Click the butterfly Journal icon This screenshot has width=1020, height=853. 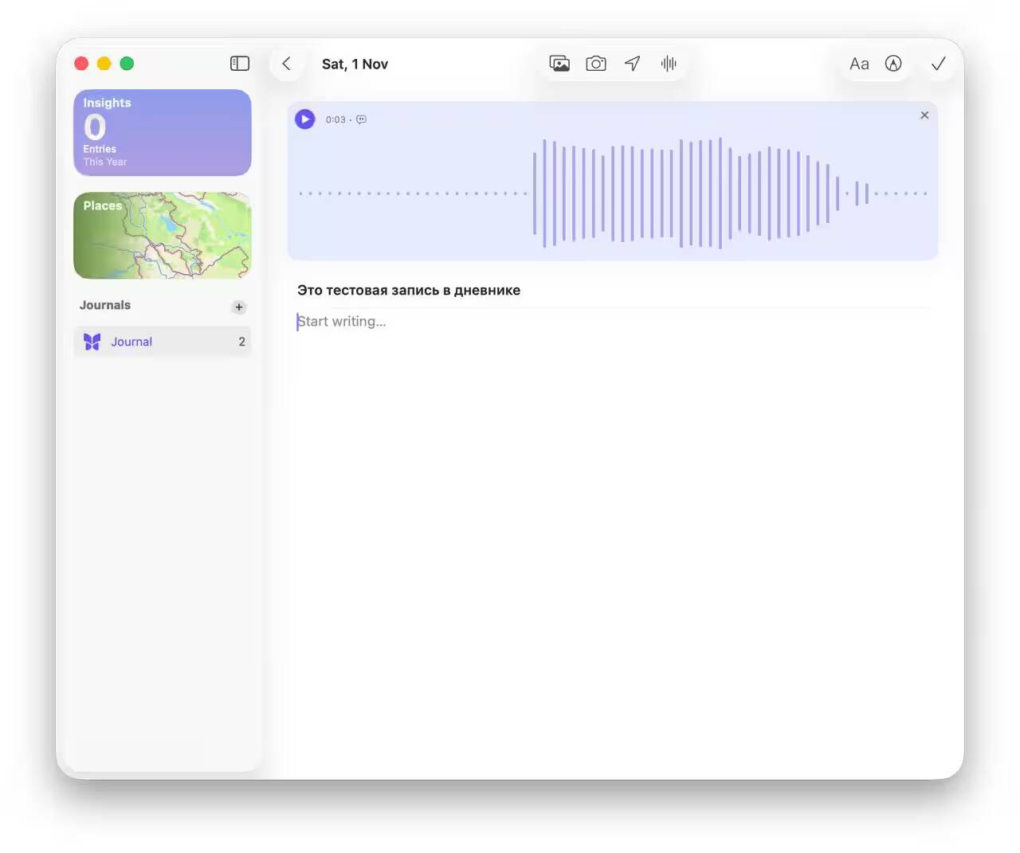(92, 342)
